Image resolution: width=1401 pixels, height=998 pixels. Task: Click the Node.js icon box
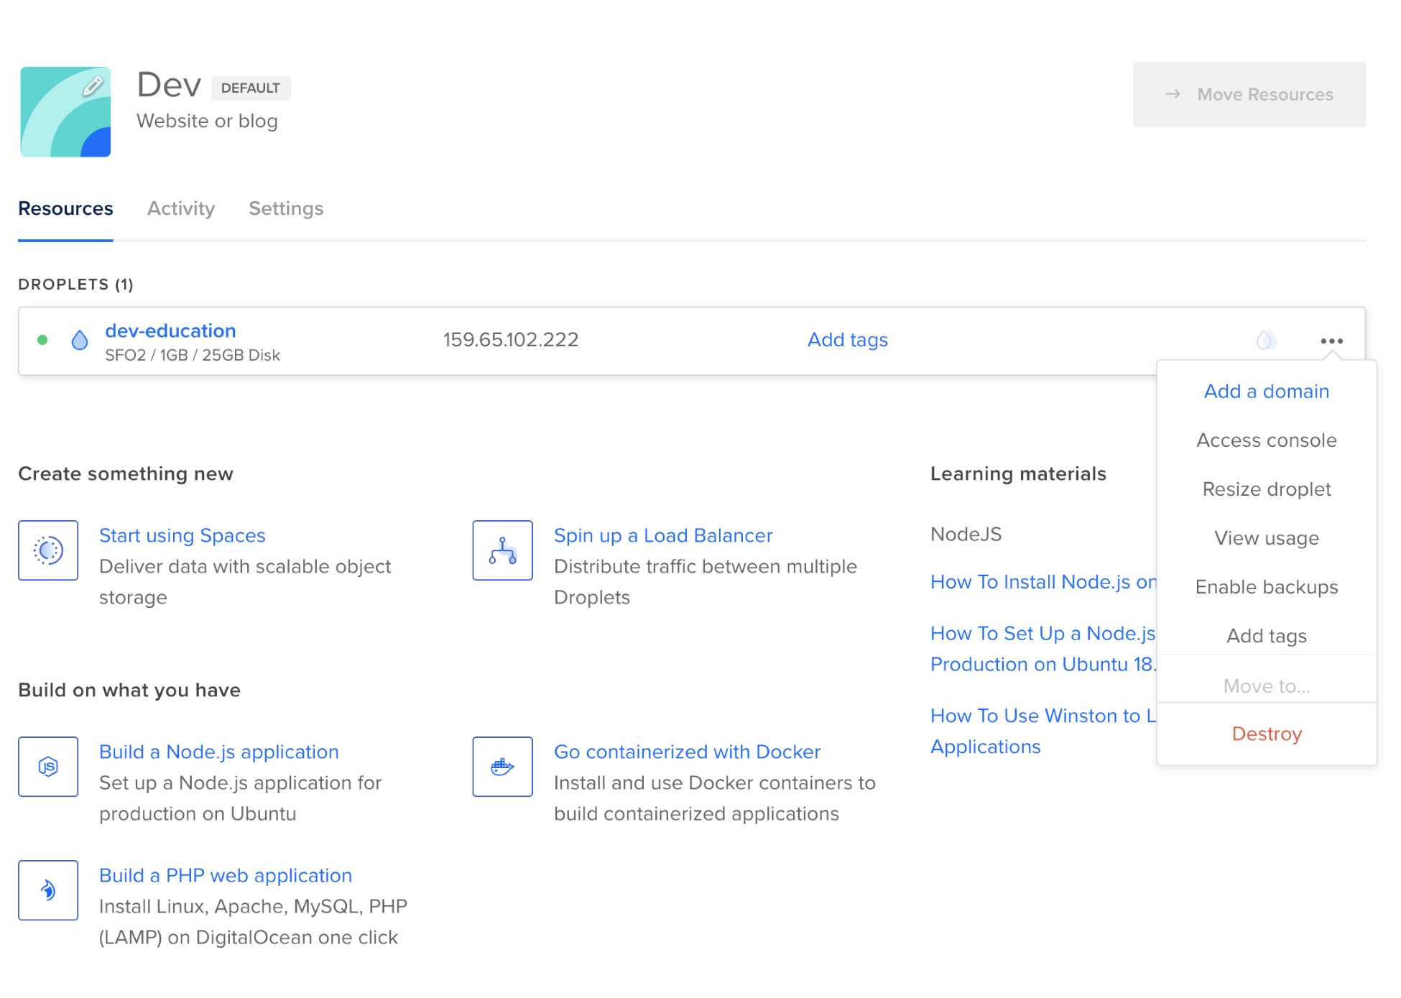point(48,767)
